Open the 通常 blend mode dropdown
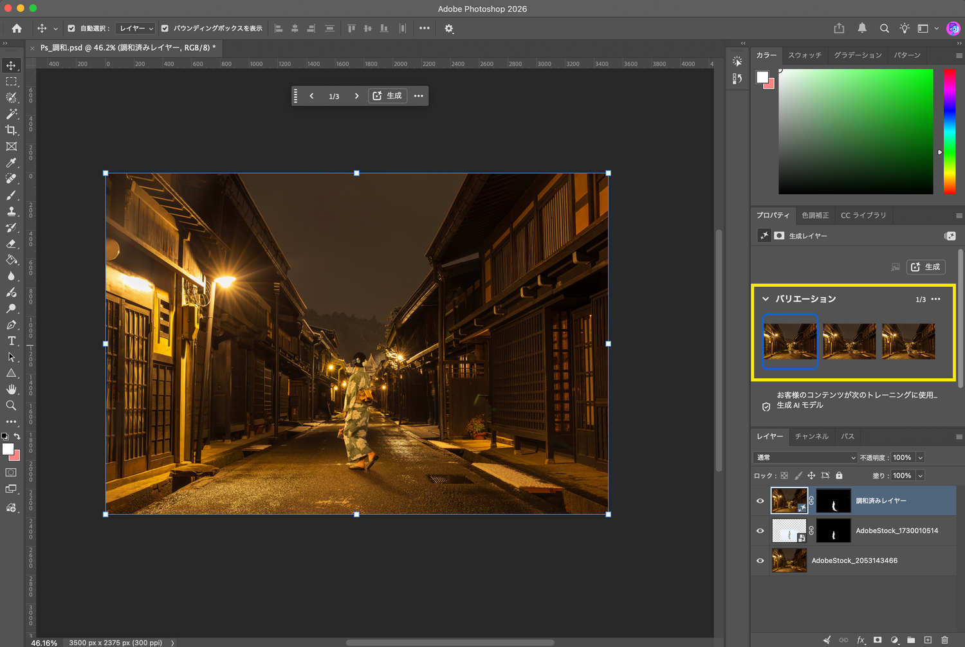The image size is (965, 647). [805, 457]
